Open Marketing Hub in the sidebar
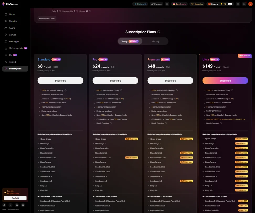 pos(15,48)
